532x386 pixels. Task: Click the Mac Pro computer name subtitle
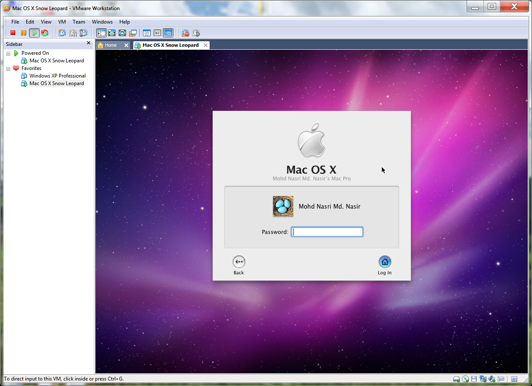click(311, 179)
